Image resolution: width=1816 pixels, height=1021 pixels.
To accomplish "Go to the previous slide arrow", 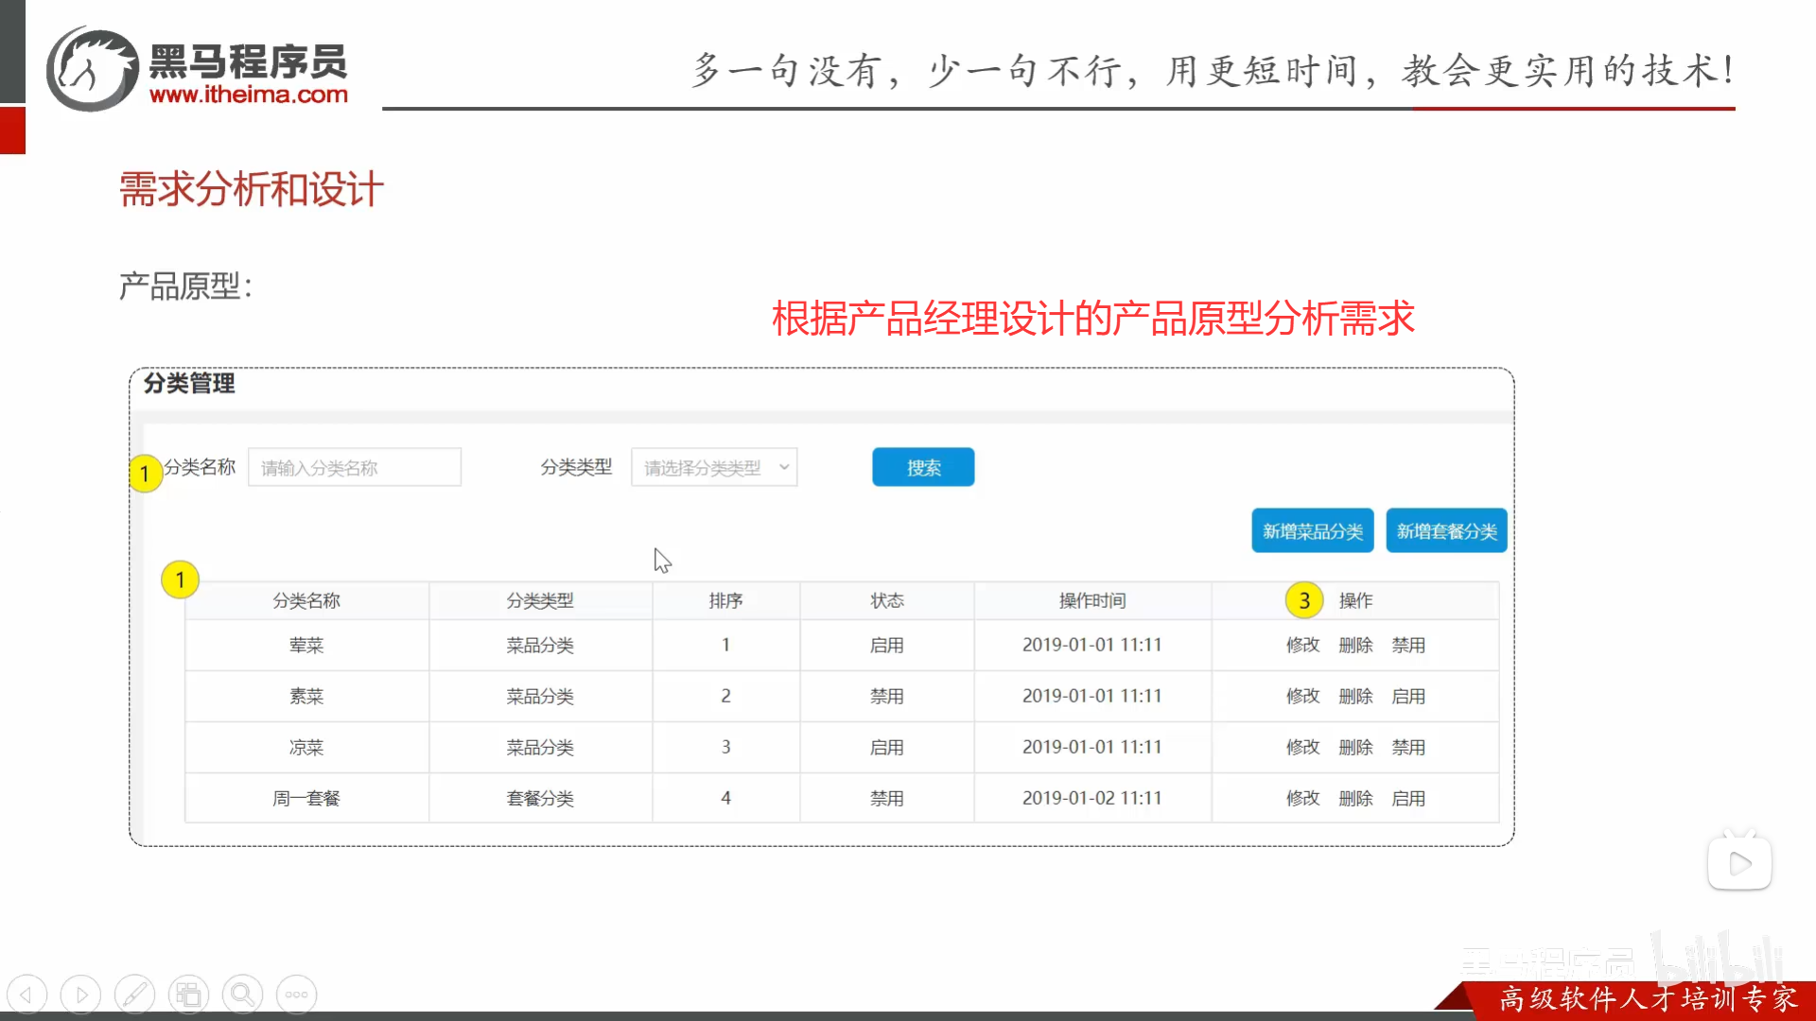I will click(27, 994).
